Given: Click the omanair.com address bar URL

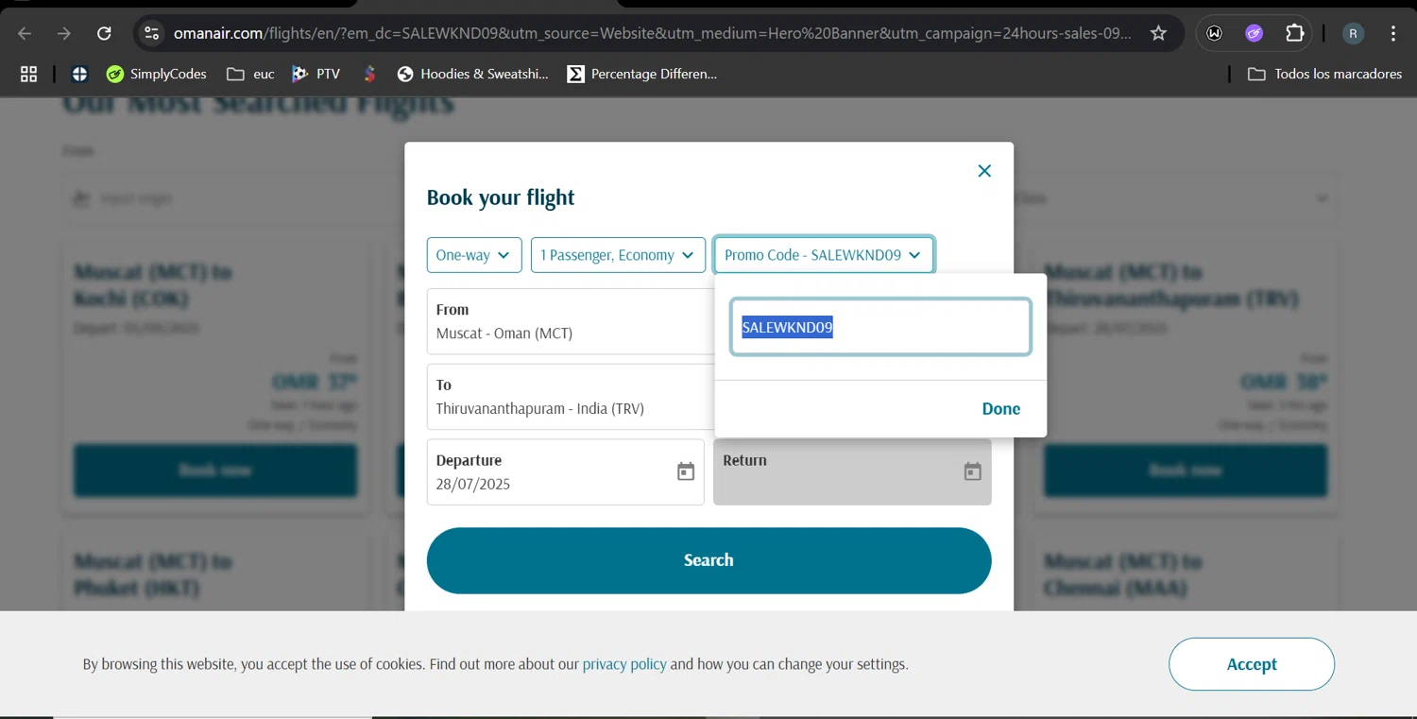Looking at the screenshot, I should 652,33.
